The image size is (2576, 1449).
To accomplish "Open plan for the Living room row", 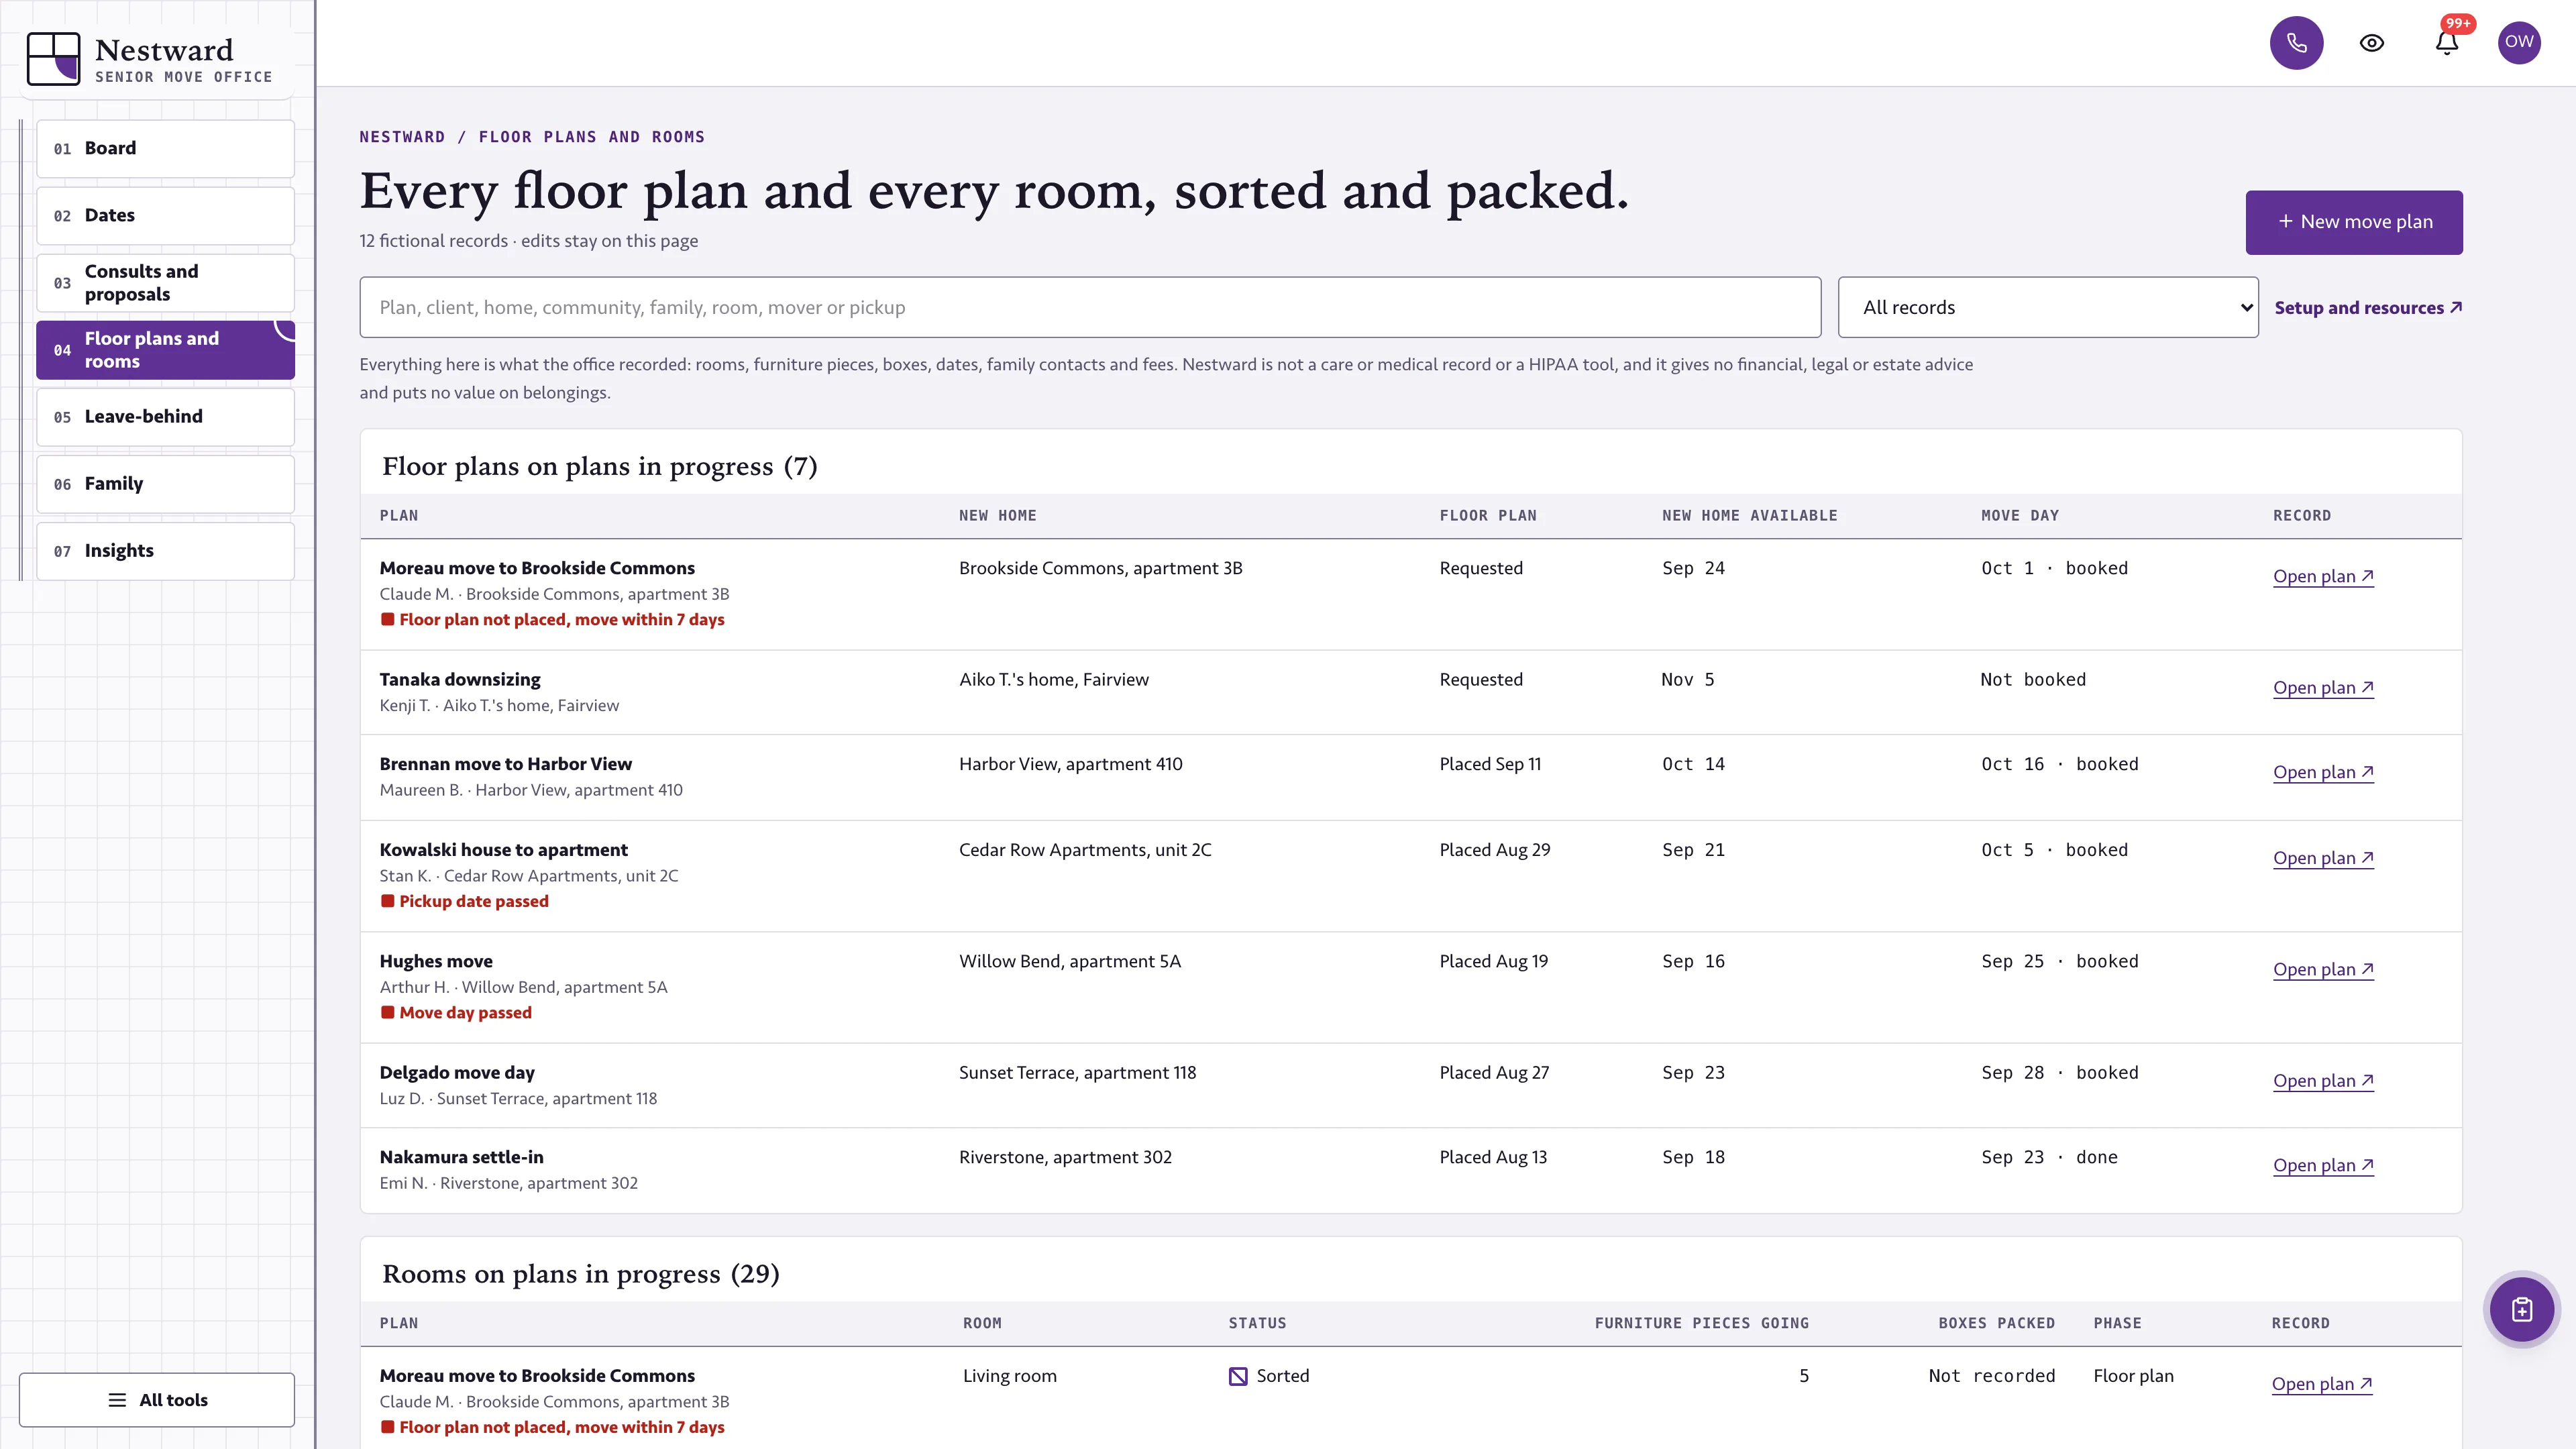I will coord(2322,1384).
